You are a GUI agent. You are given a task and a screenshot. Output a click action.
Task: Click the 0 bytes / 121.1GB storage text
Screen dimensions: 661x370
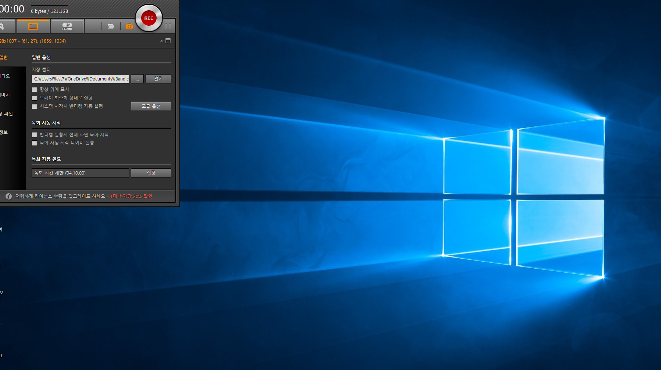coord(49,11)
